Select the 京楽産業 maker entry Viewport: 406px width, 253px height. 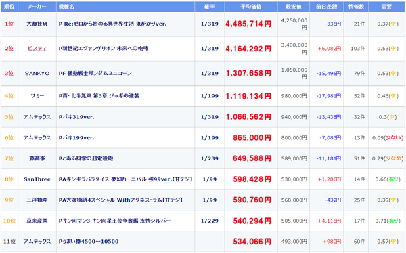coord(37,221)
